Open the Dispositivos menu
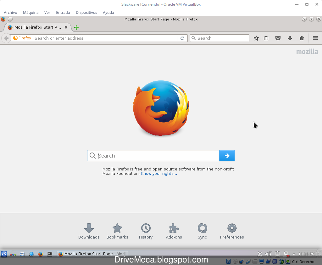 (86, 12)
